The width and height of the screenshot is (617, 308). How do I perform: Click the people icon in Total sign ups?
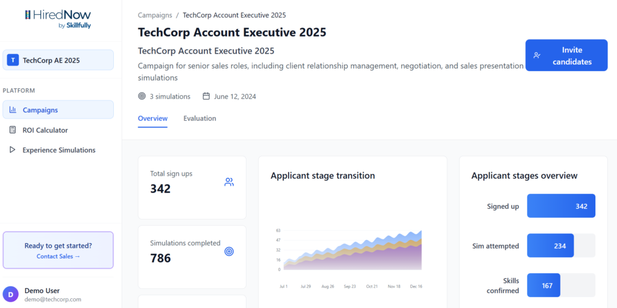pos(229,182)
